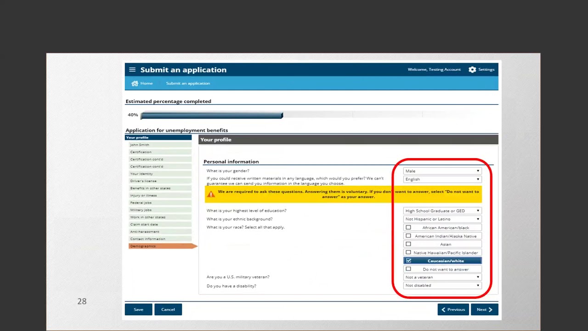The image size is (588, 331).
Task: Select the highlighted Demographics step
Action: pos(163,246)
